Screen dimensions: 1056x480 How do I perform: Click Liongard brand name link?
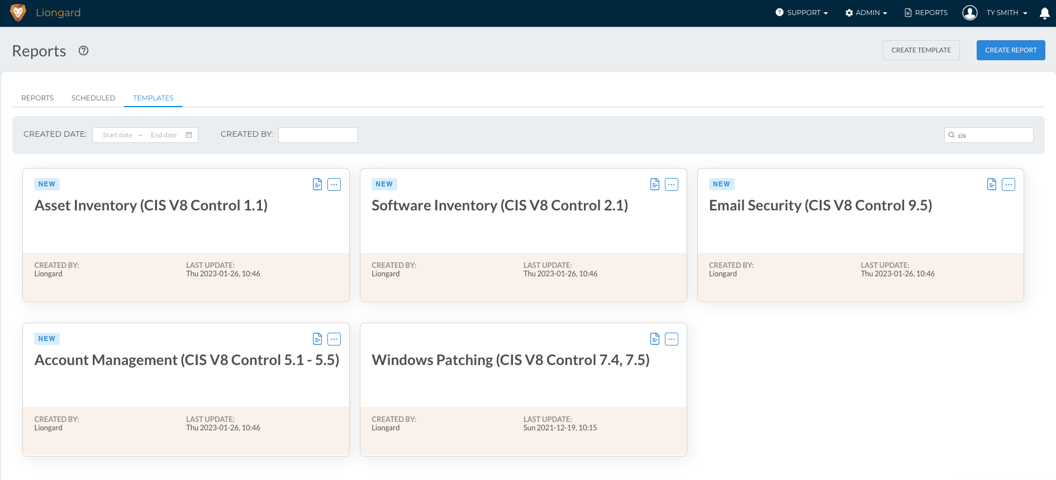58,13
